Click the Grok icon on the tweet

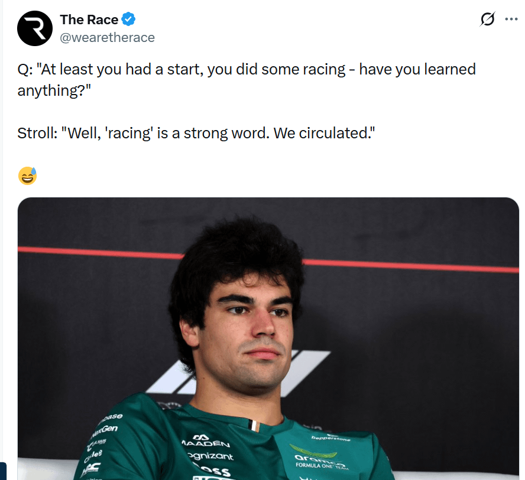click(487, 19)
